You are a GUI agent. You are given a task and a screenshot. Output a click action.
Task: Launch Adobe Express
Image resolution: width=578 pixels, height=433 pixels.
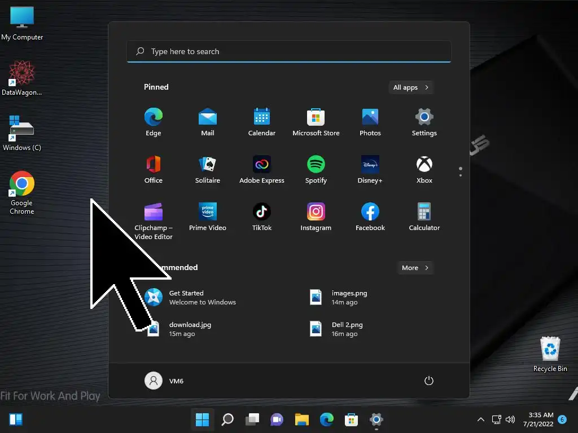[x=262, y=169]
